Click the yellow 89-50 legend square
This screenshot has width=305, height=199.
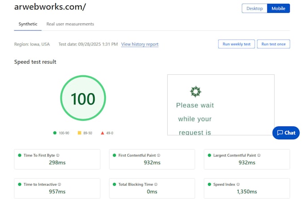coord(79,133)
